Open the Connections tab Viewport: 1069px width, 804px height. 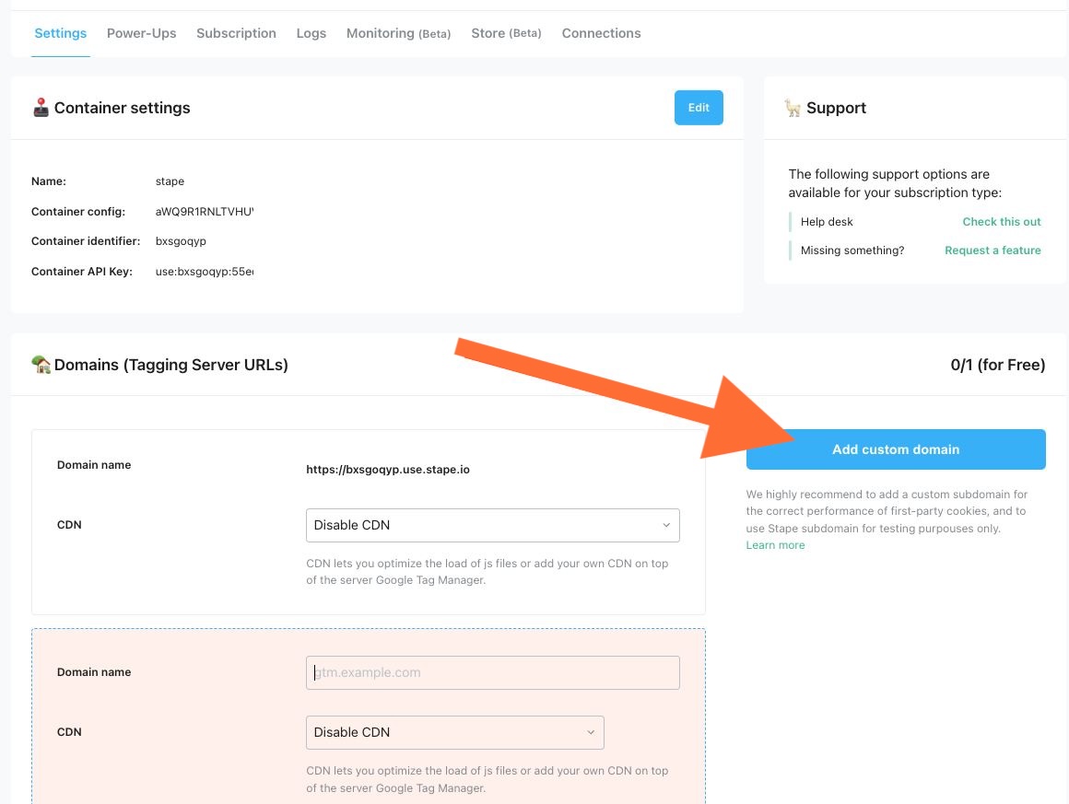tap(601, 33)
